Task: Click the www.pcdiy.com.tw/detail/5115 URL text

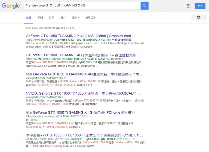Action: (x=44, y=78)
